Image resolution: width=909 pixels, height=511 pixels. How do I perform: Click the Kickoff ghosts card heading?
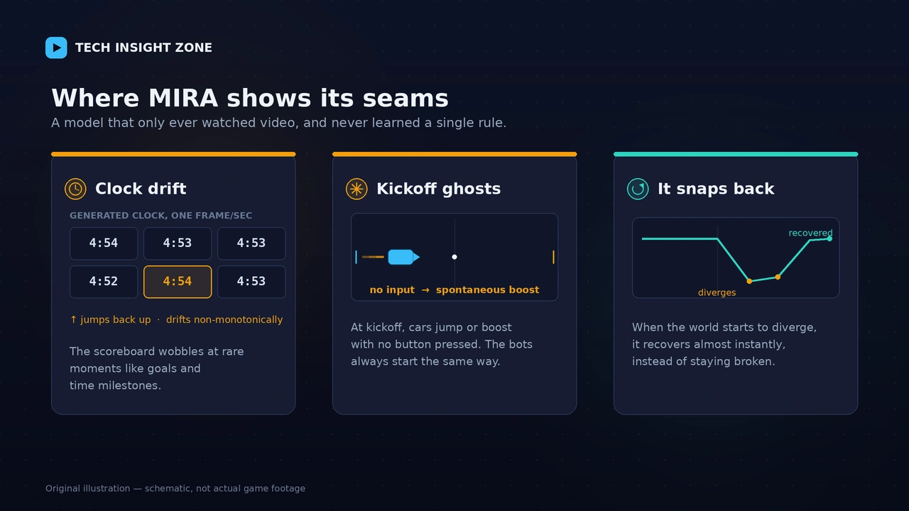[438, 189]
